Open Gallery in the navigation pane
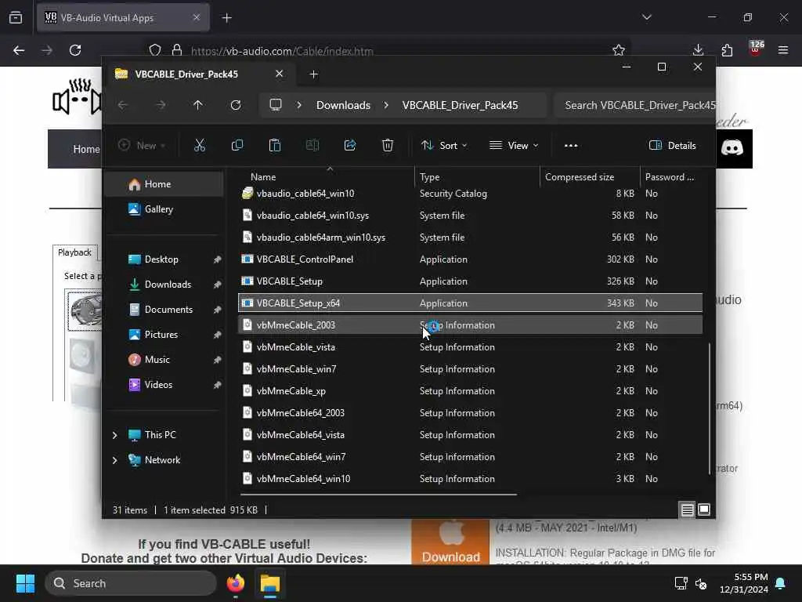Screen dimensions: 802x602 point(164,209)
